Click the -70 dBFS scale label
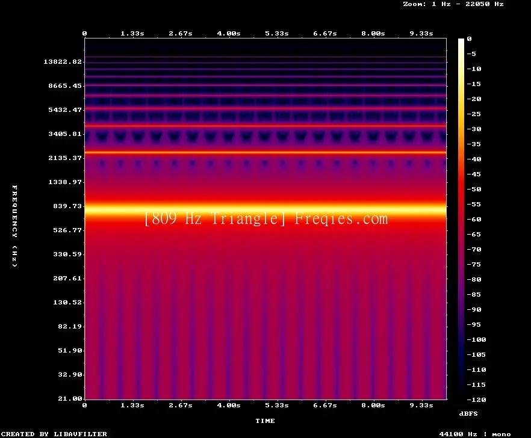 (474, 250)
